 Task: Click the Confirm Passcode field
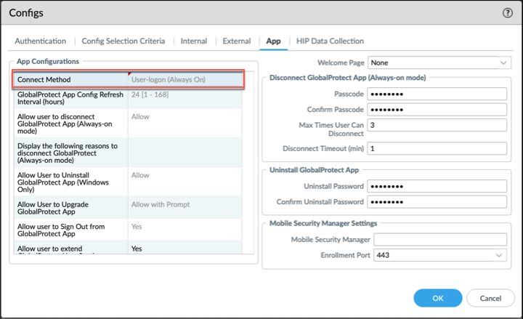tap(437, 110)
